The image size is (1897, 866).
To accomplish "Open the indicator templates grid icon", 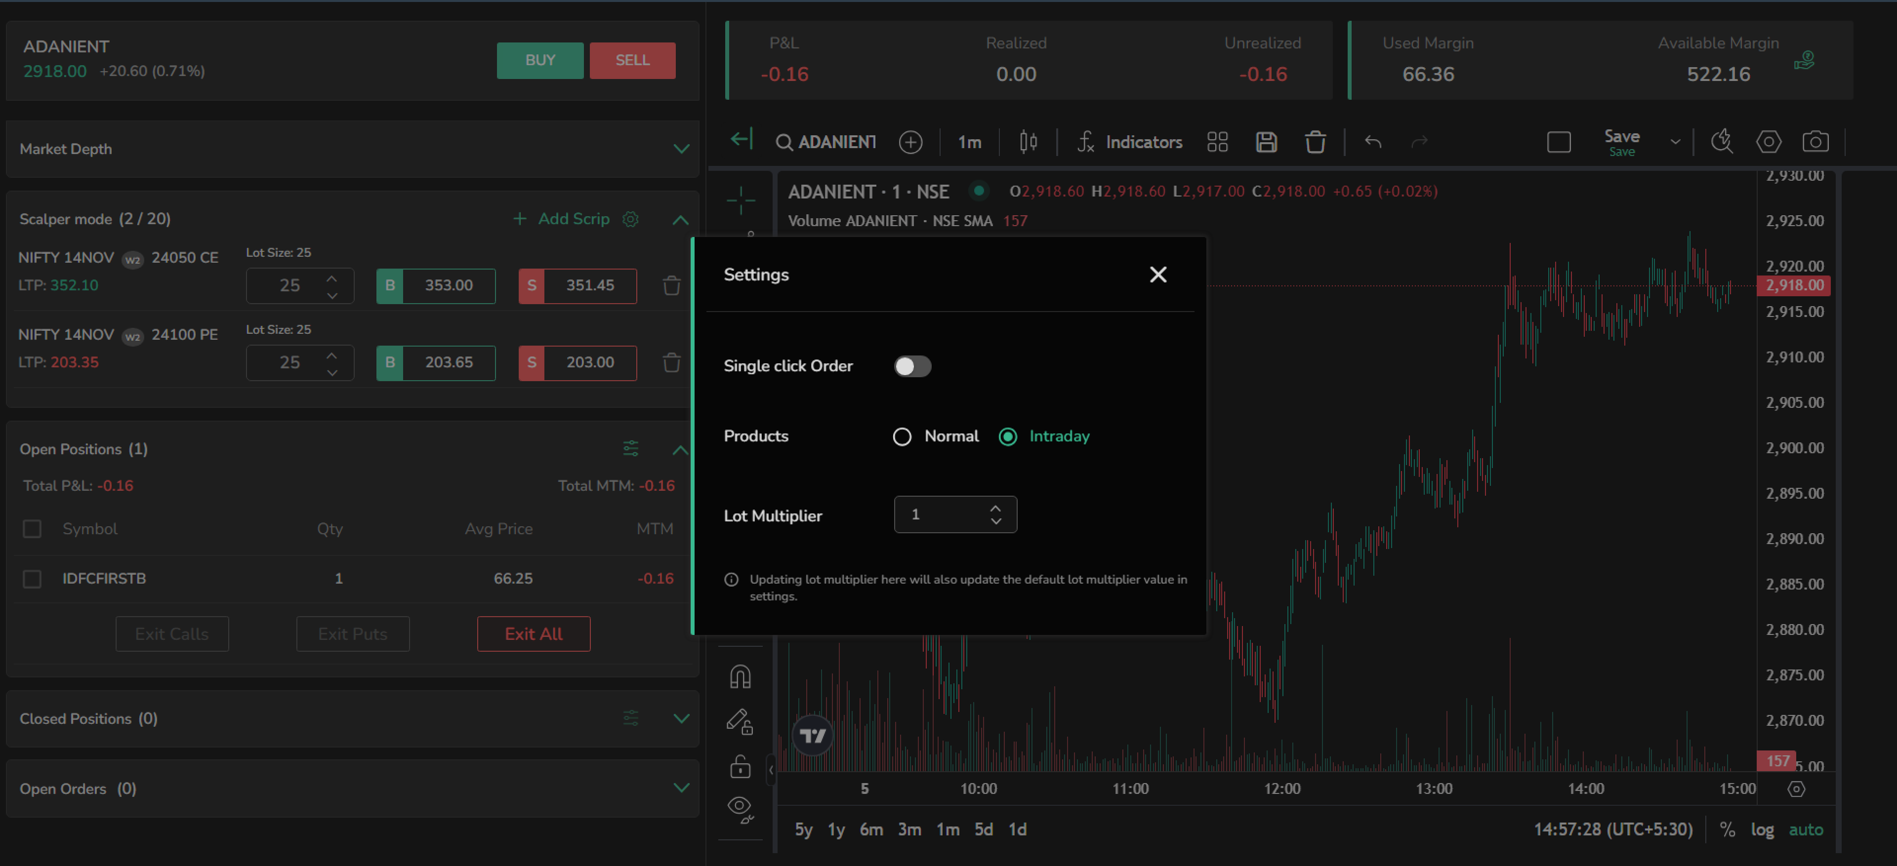I will [x=1217, y=142].
